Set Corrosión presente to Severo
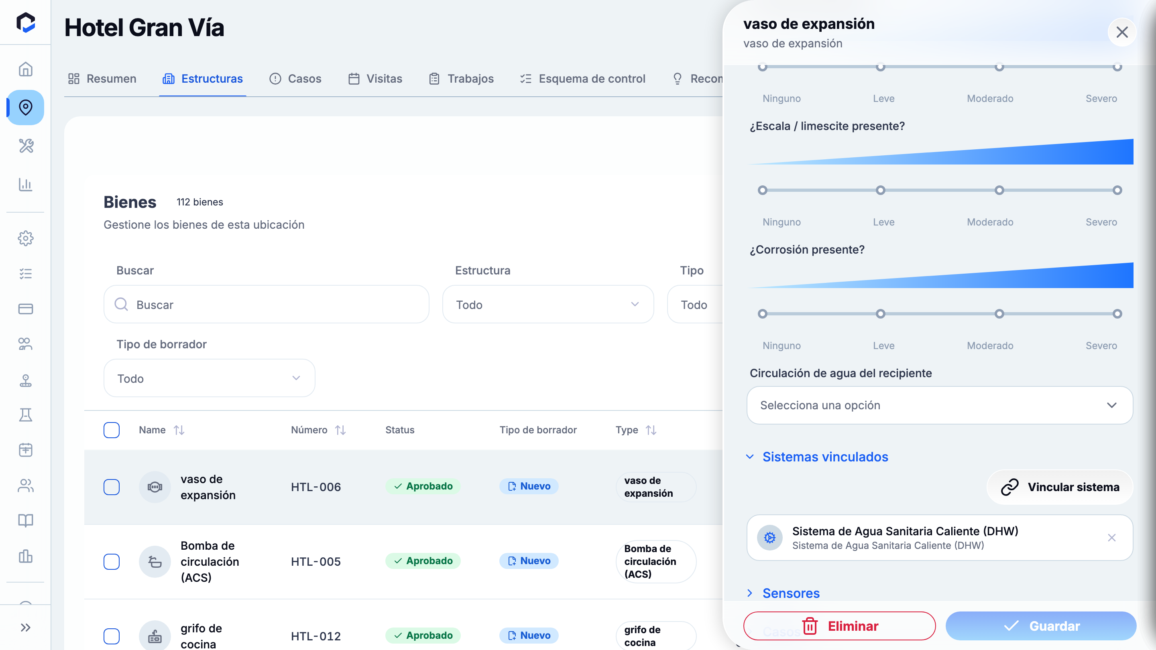Screen dimensions: 1156x650 (x=1117, y=313)
